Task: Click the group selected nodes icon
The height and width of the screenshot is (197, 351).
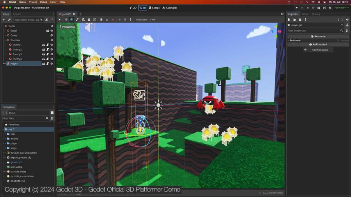Action: pos(95,19)
